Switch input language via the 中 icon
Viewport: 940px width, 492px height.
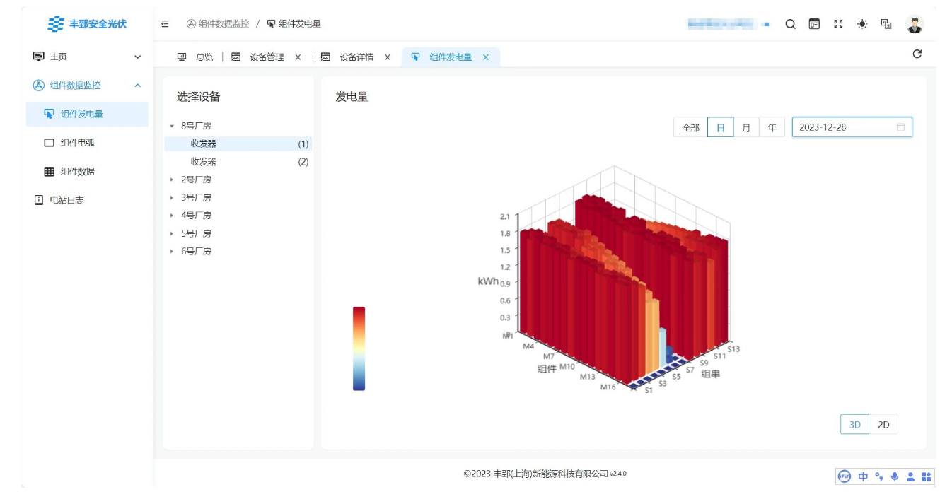coord(863,476)
